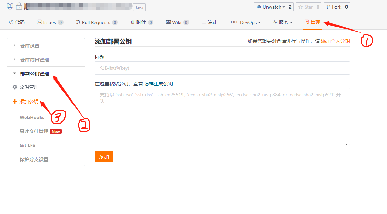Expand the 仓库成员管理 section
This screenshot has height=214, width=387.
click(46, 59)
